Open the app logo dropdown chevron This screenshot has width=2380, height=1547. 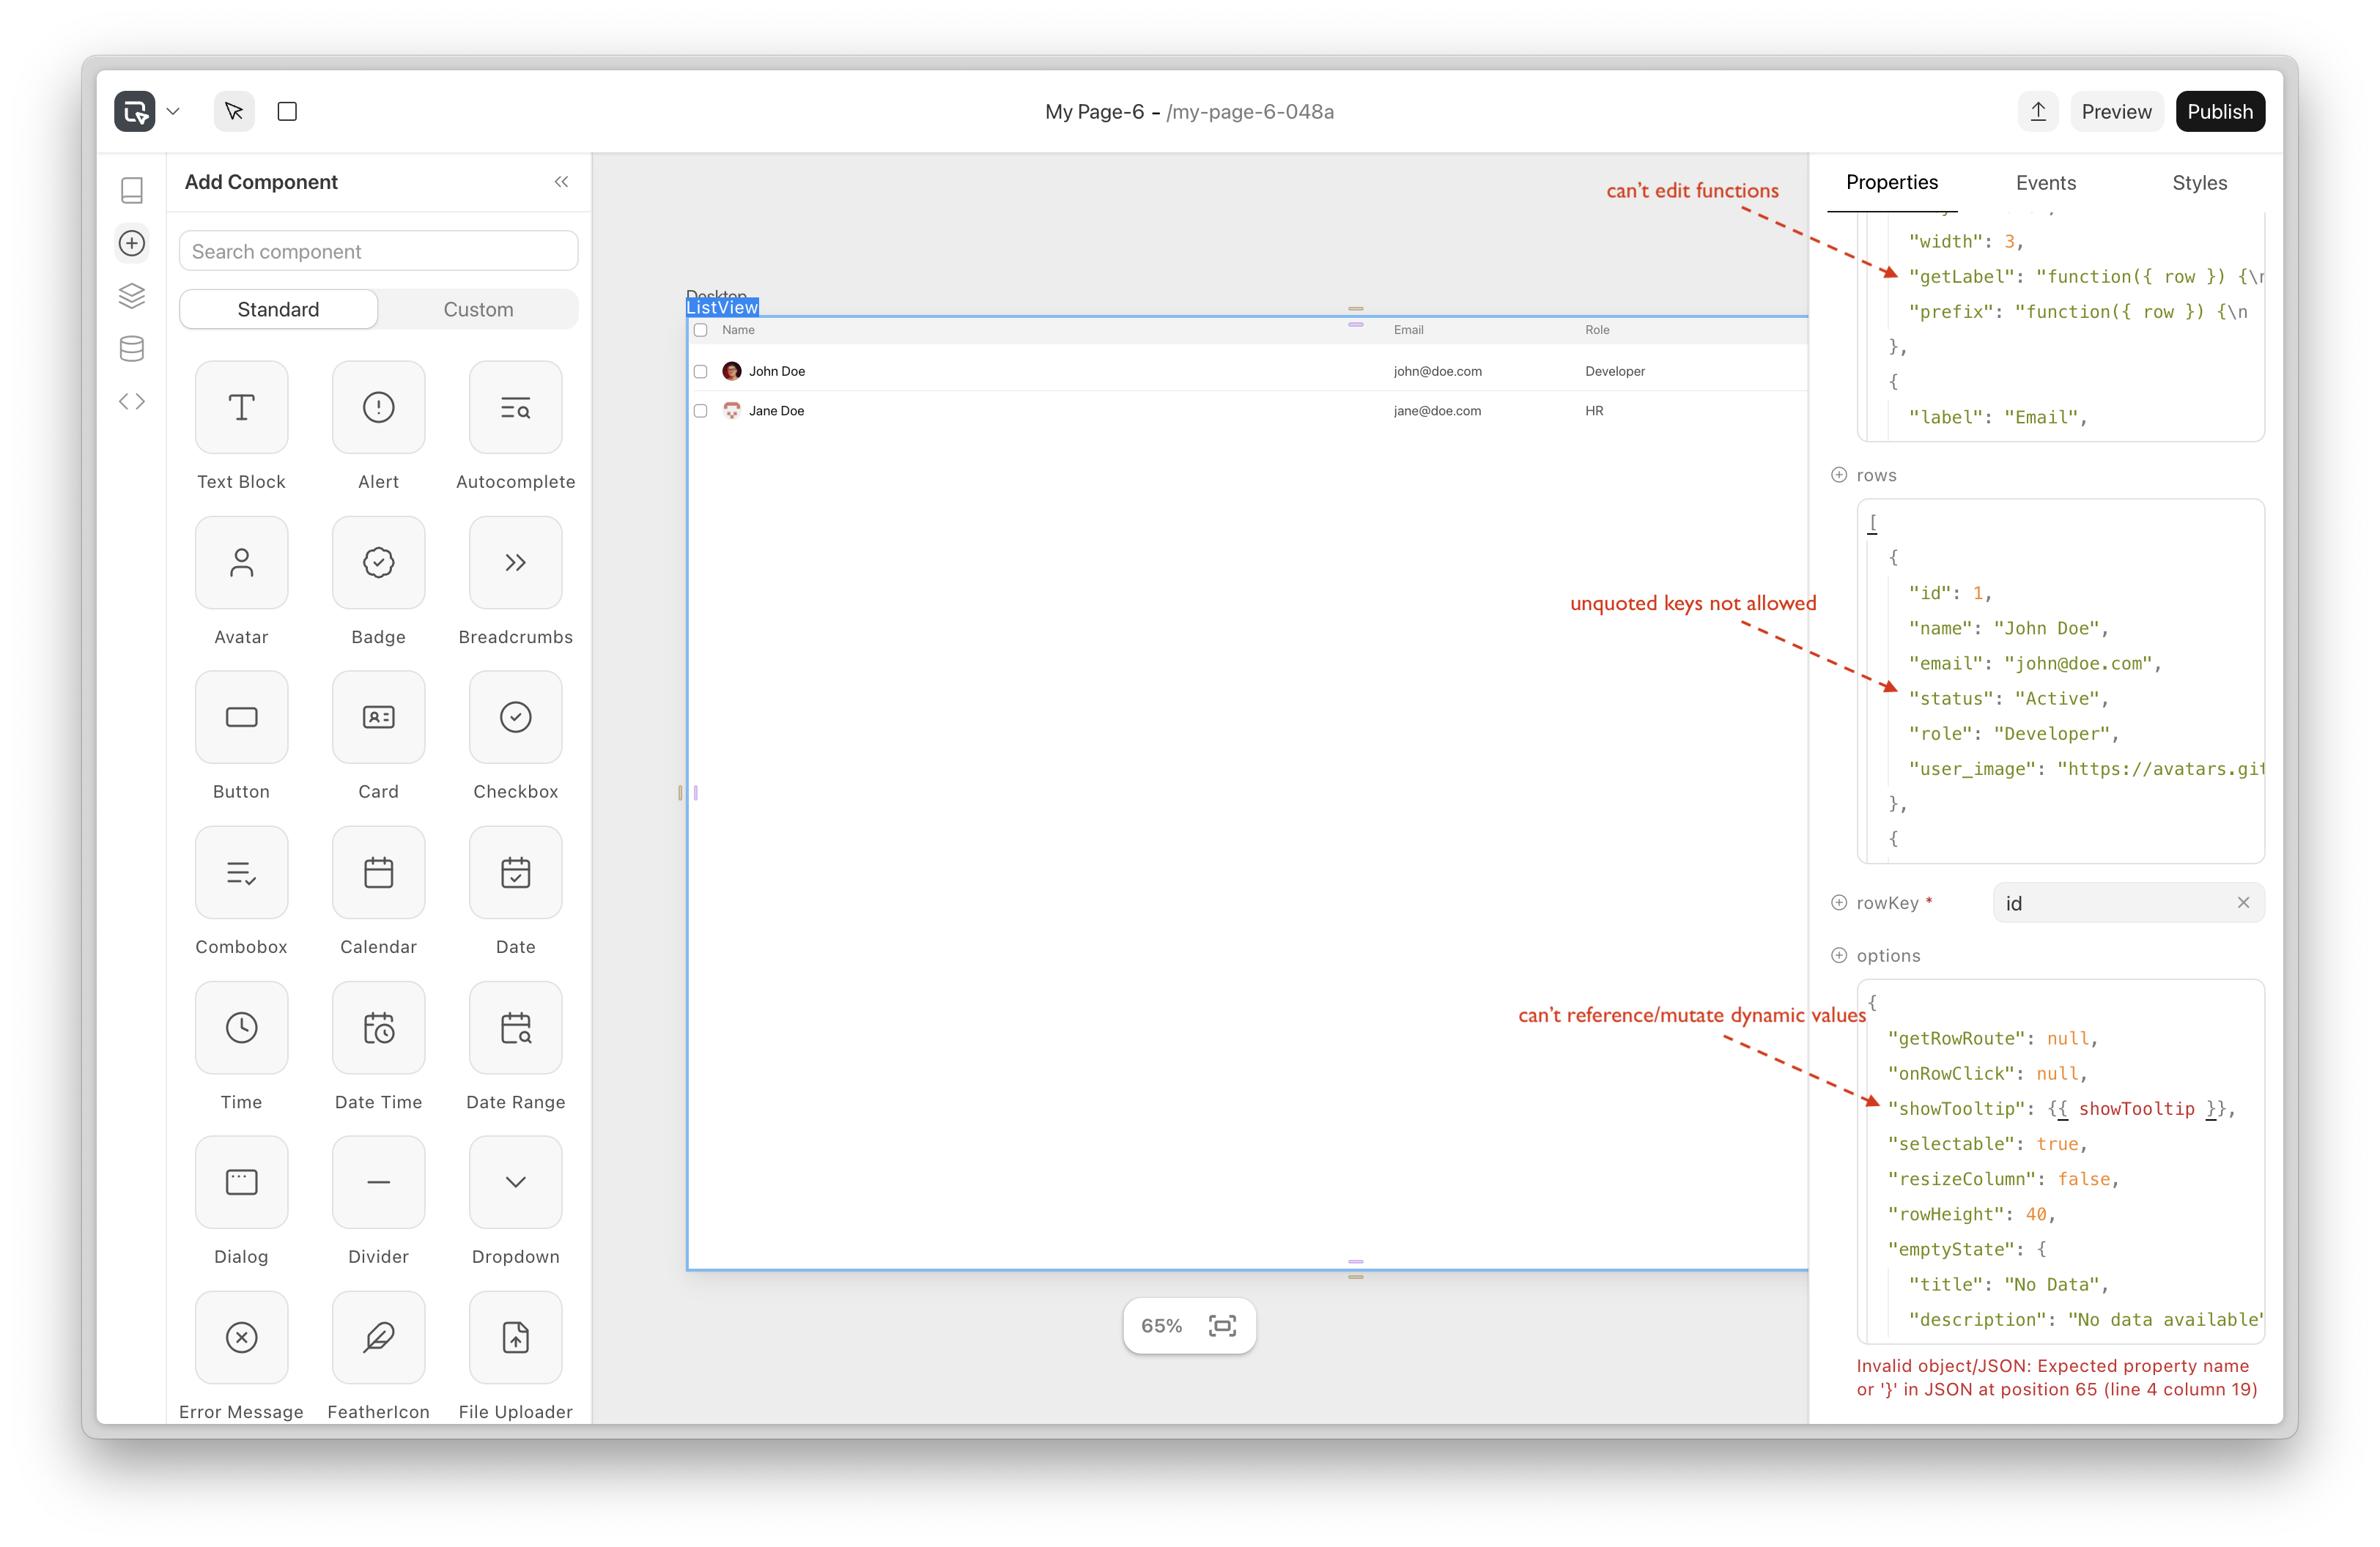(173, 111)
